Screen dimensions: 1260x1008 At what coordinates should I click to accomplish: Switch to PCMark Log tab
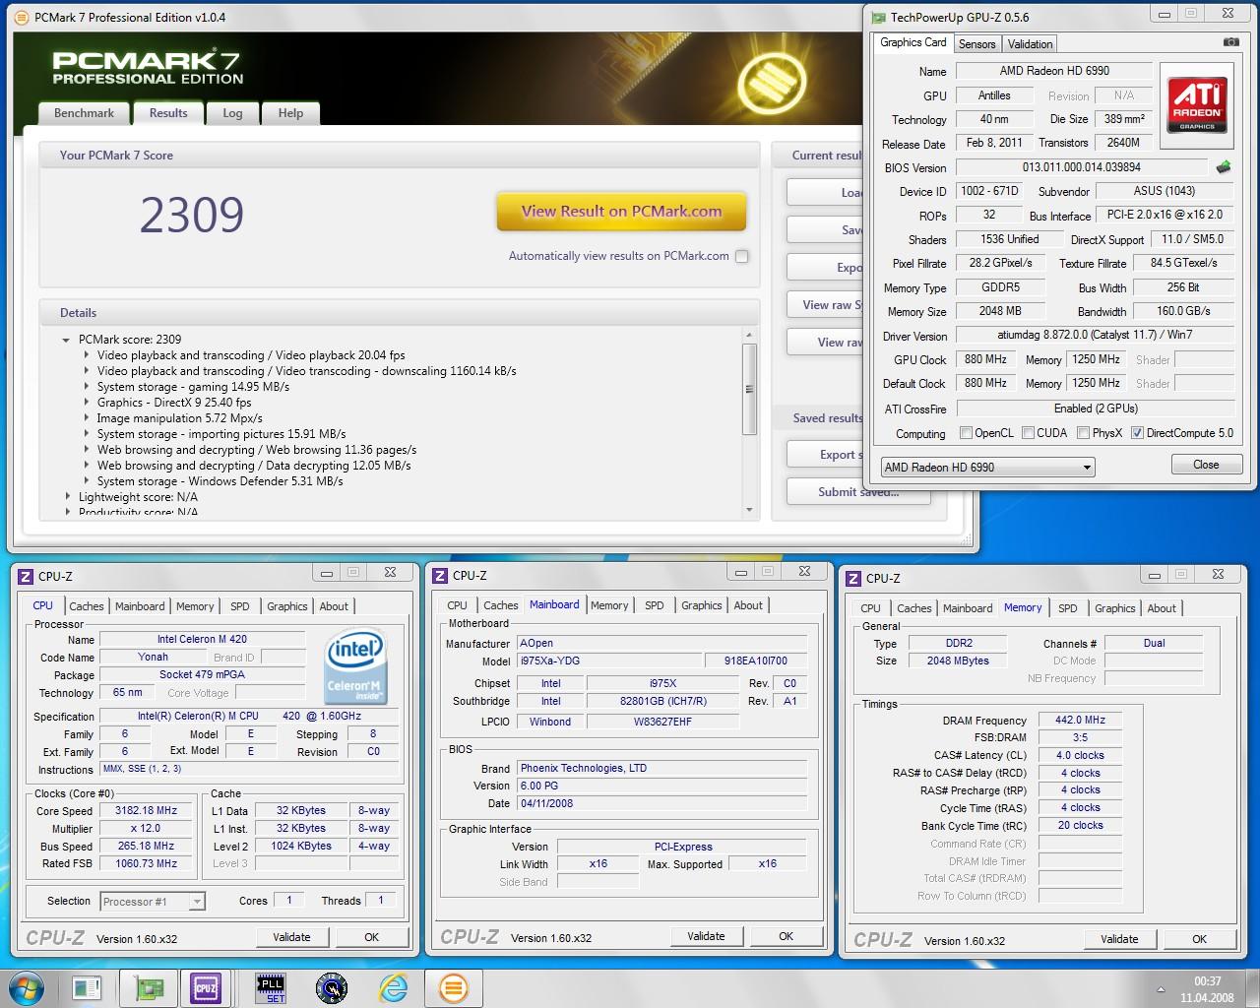232,113
